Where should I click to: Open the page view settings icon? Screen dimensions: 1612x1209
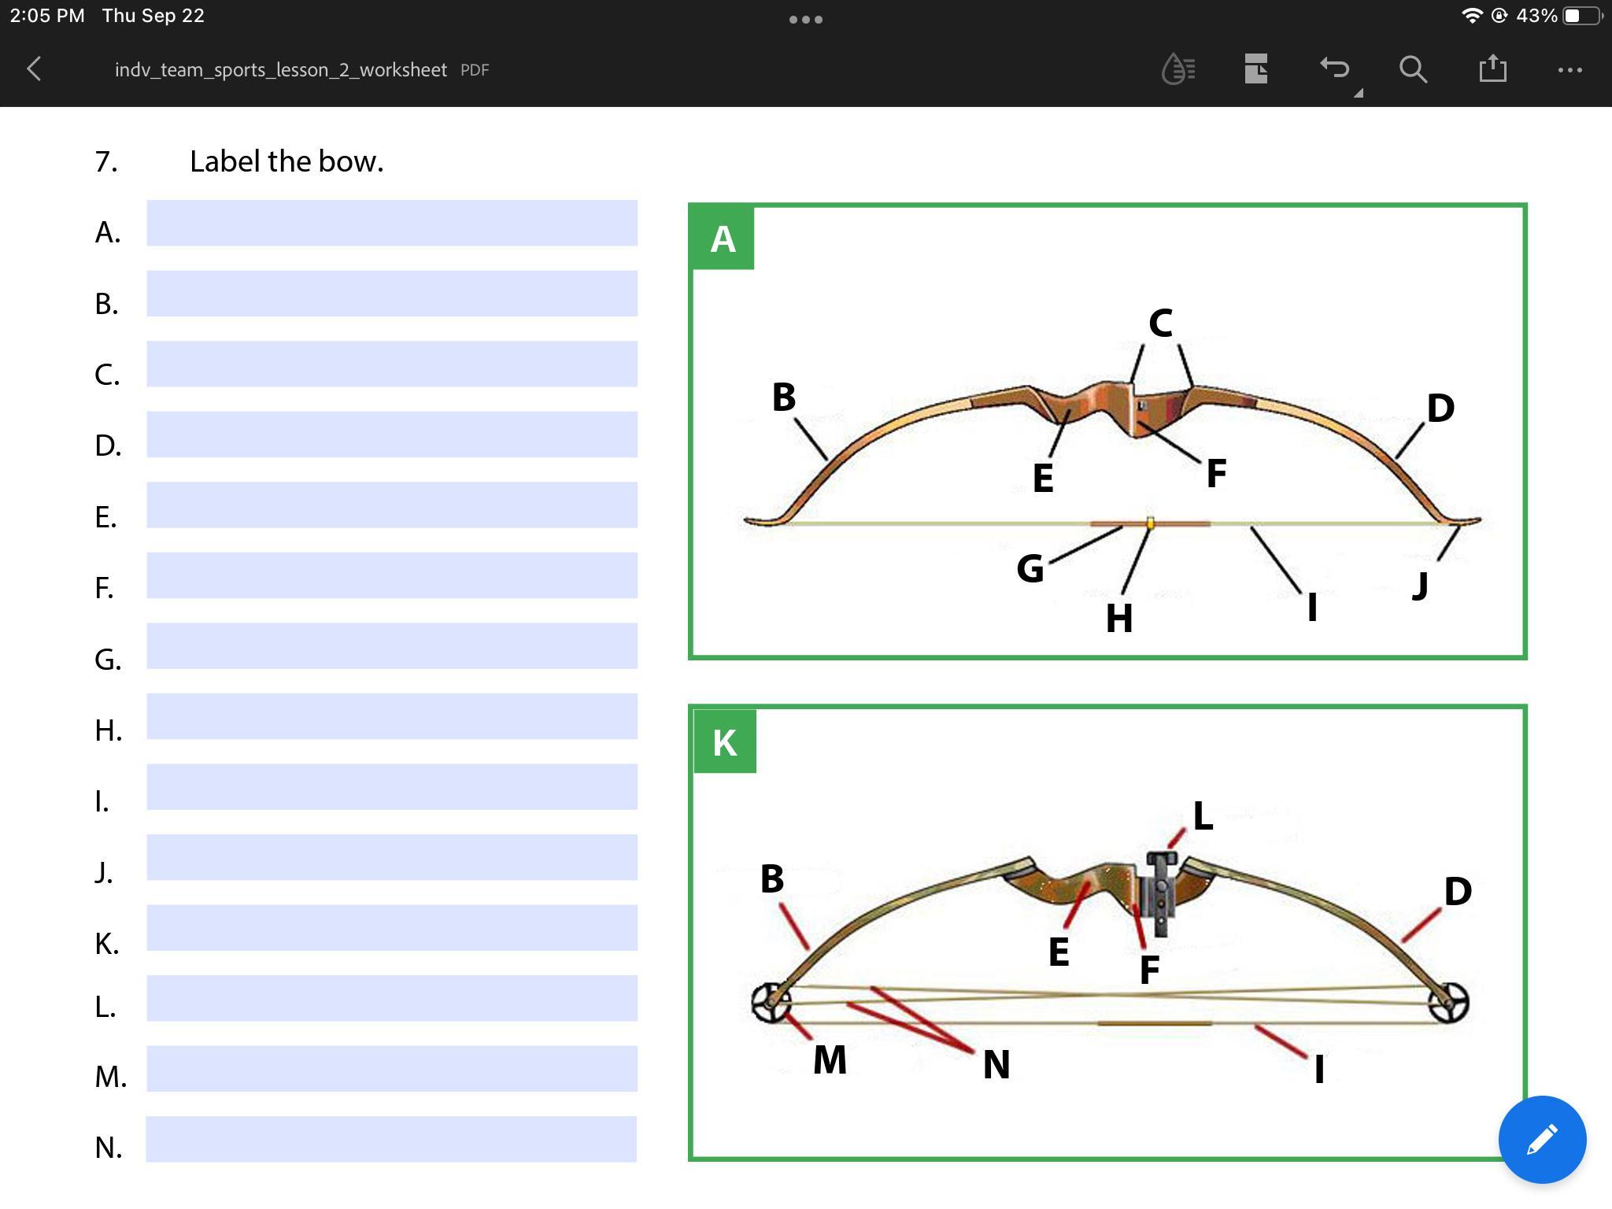[1255, 69]
